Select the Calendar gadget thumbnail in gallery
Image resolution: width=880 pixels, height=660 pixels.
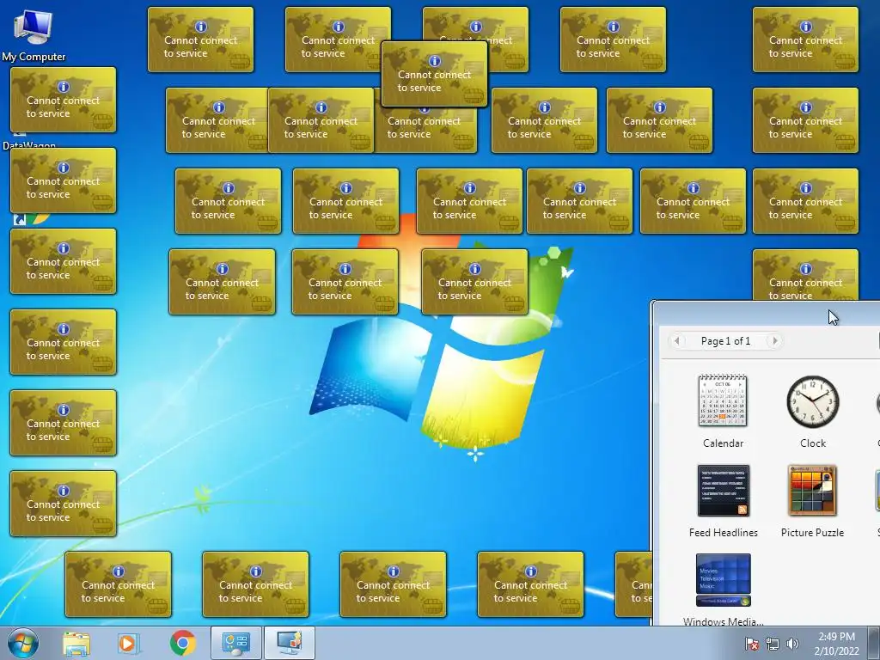click(x=722, y=400)
